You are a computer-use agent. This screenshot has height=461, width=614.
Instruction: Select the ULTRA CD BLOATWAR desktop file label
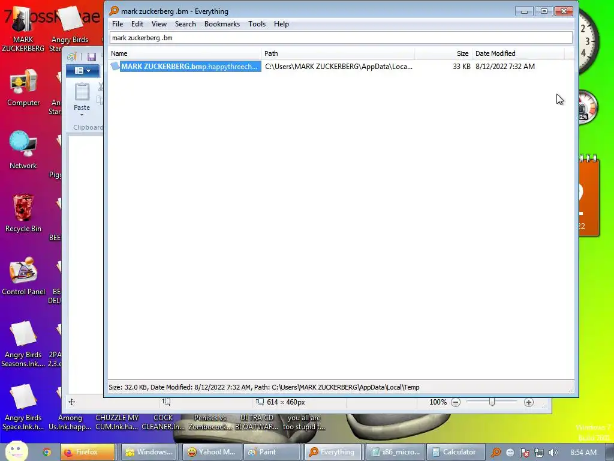coord(257,422)
